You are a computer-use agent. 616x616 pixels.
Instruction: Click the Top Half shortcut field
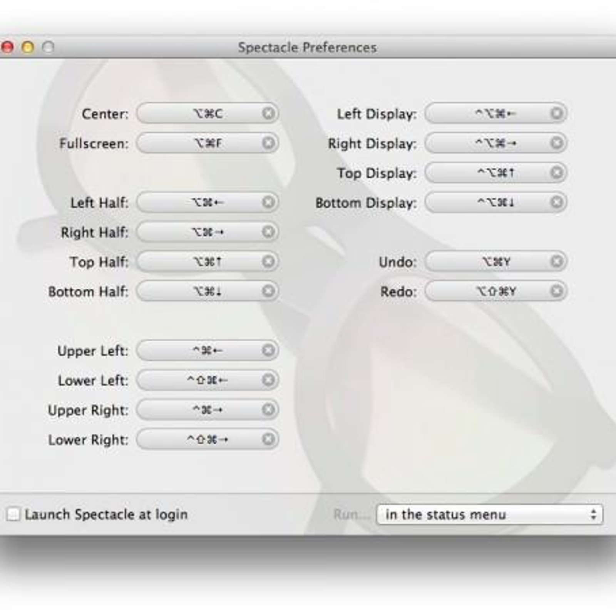click(208, 261)
